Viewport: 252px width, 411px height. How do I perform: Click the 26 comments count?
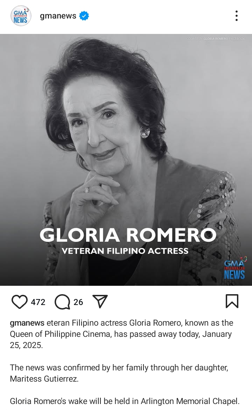(x=78, y=302)
